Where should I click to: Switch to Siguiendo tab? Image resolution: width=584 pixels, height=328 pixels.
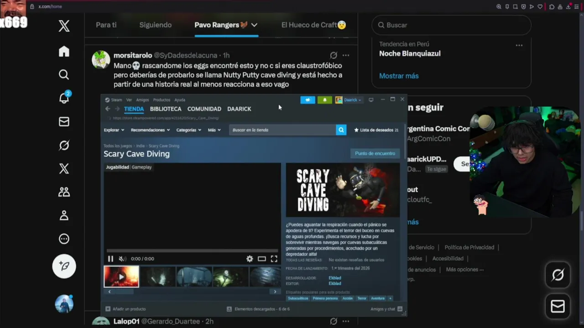point(156,25)
